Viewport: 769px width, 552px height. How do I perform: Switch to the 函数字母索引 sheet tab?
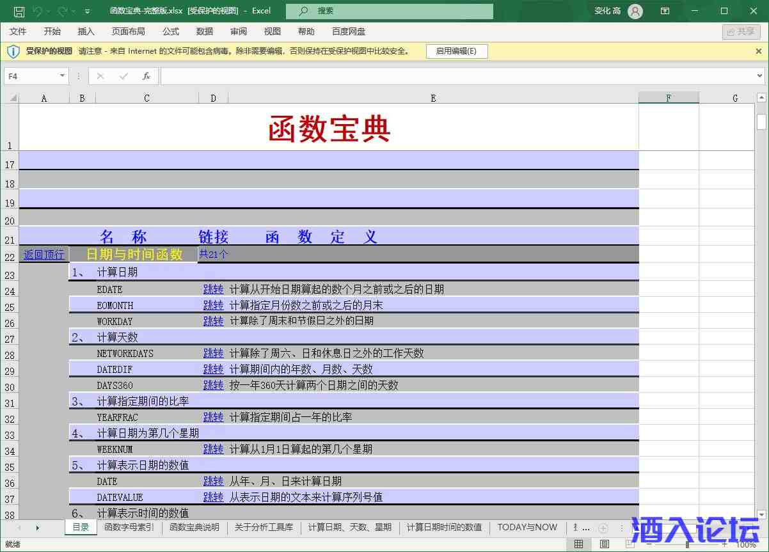129,527
